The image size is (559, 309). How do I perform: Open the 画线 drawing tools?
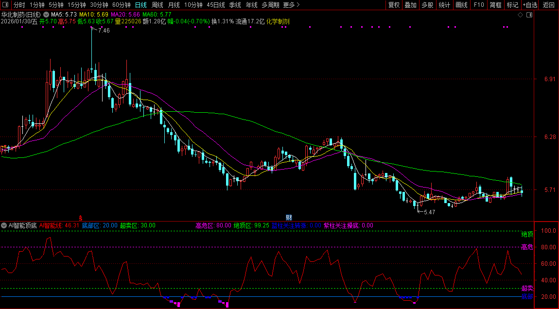coord(461,5)
